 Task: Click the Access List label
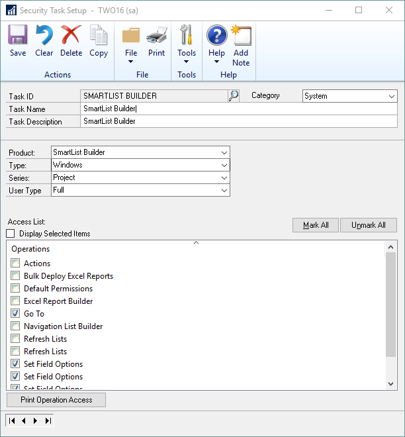click(x=26, y=222)
